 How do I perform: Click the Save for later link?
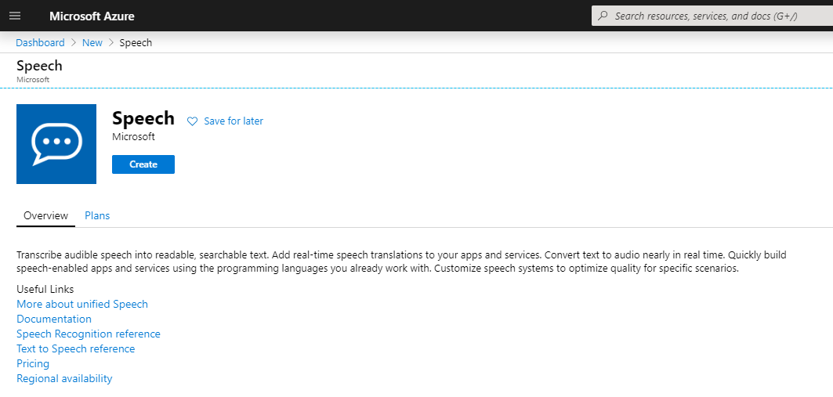coord(234,121)
